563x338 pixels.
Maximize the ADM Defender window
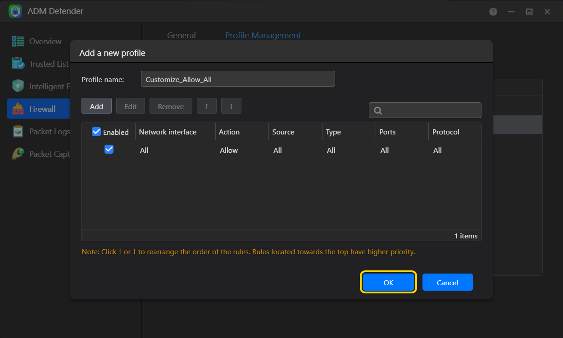tap(529, 12)
